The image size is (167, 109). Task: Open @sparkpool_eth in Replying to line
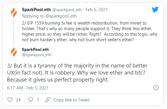click(x=61, y=16)
